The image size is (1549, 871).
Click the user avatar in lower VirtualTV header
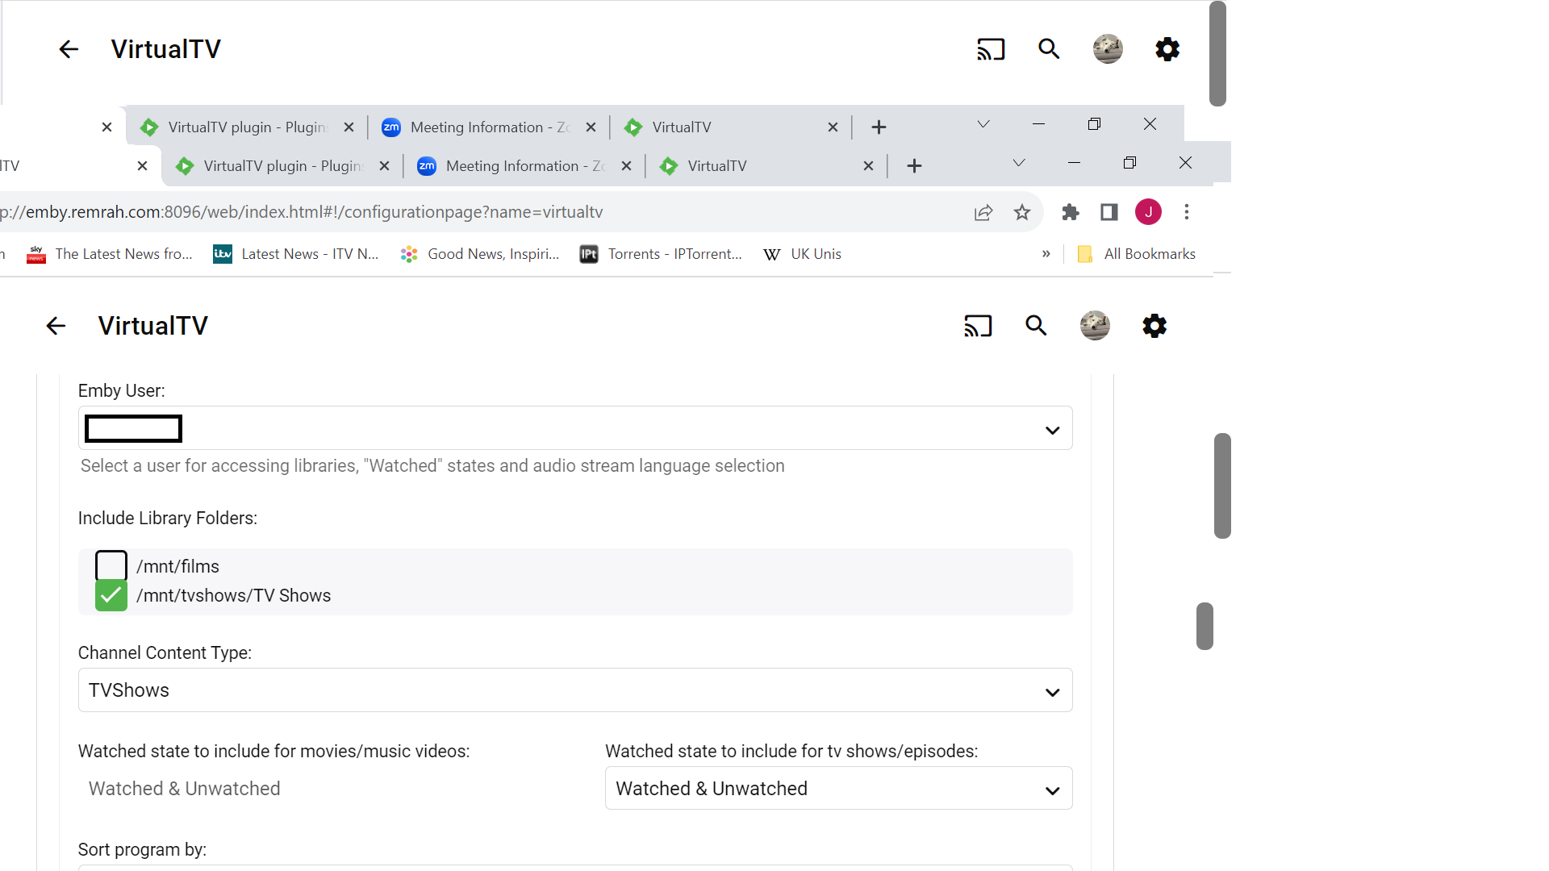(1095, 326)
